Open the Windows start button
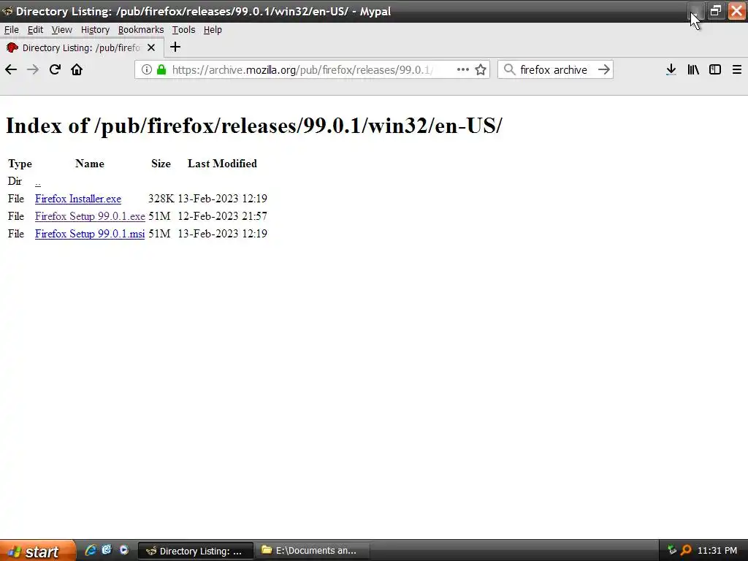The image size is (748, 561). [37, 551]
